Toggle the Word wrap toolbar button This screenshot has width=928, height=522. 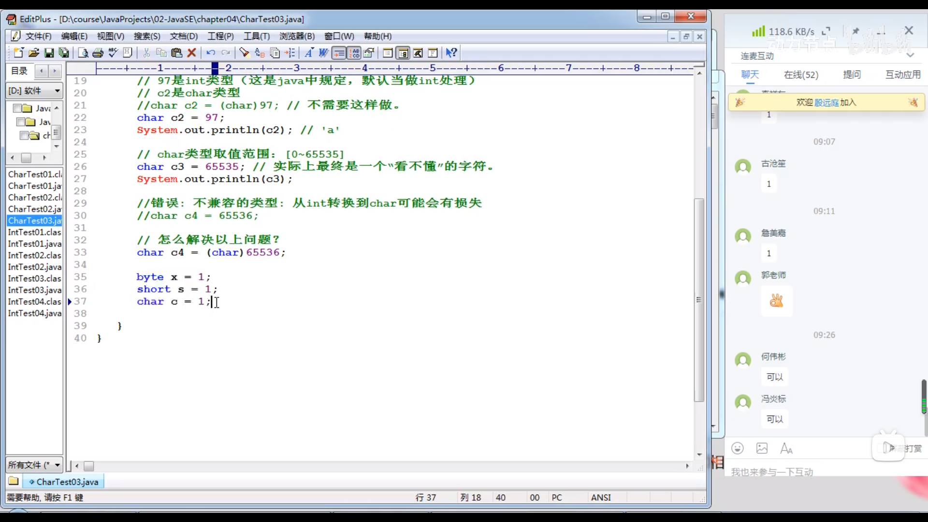click(x=339, y=53)
